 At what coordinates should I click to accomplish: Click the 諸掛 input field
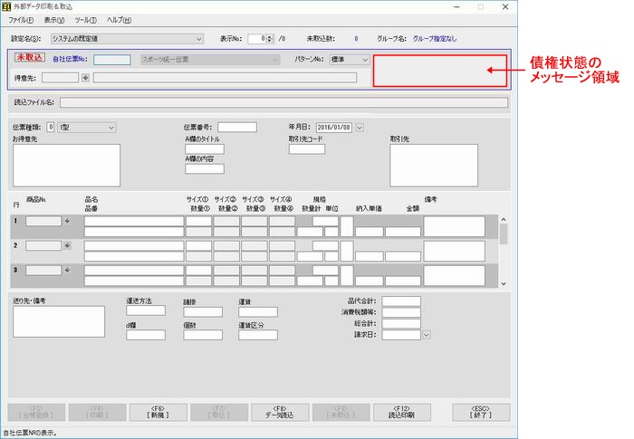[x=203, y=311]
